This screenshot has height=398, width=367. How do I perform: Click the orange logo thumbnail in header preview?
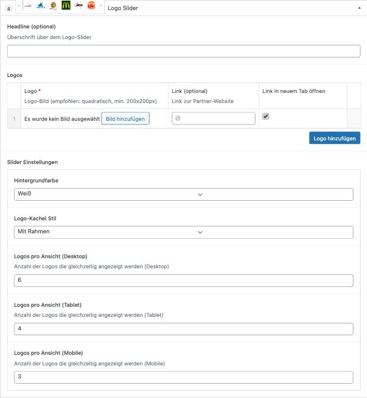91,6
